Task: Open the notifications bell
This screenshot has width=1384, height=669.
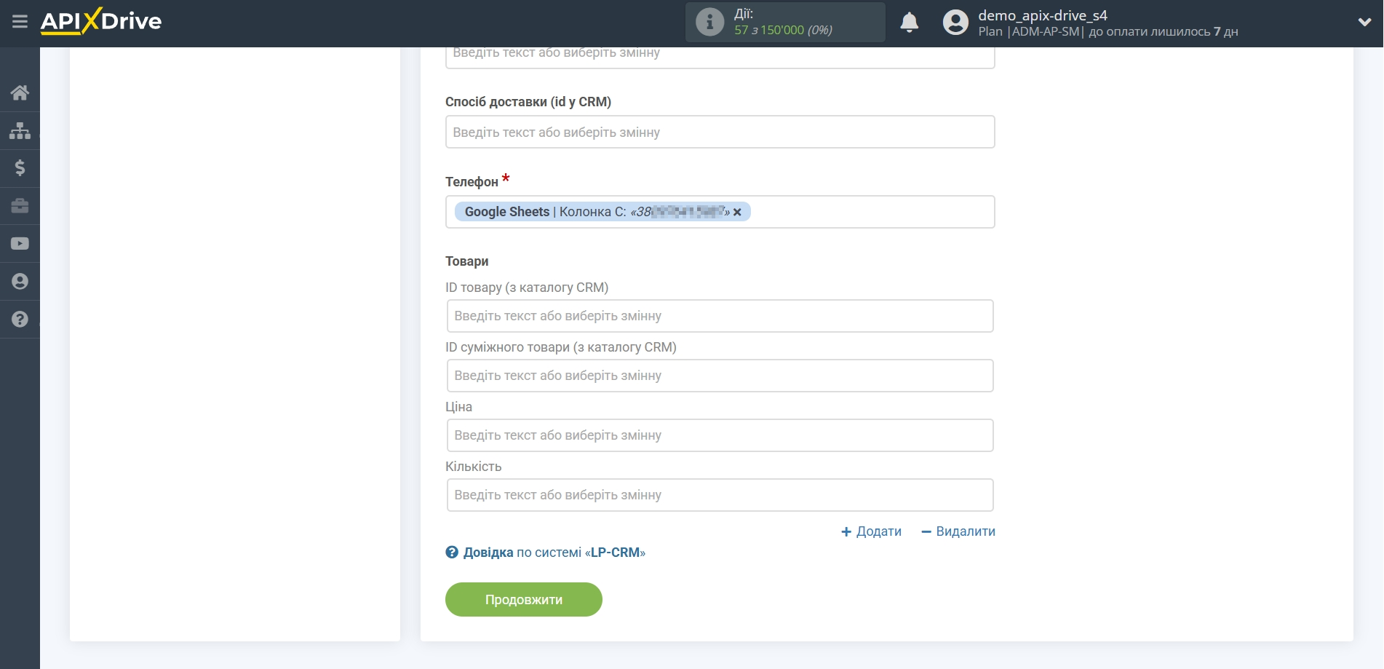Action: coord(909,23)
